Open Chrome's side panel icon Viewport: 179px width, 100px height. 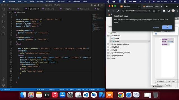[x=168, y=11]
